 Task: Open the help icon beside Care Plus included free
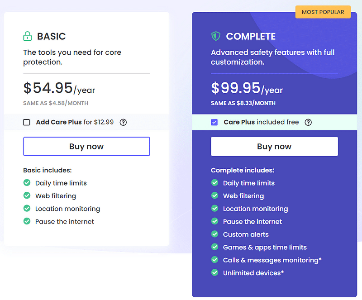point(308,122)
